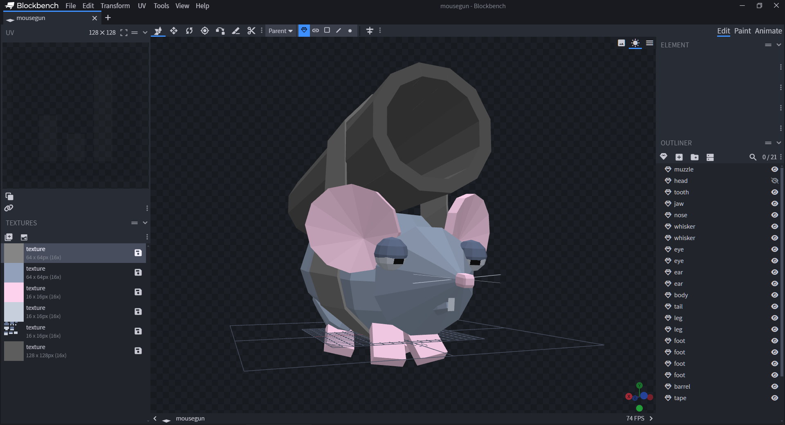Open the Transform menu
This screenshot has height=425, width=785.
[115, 6]
